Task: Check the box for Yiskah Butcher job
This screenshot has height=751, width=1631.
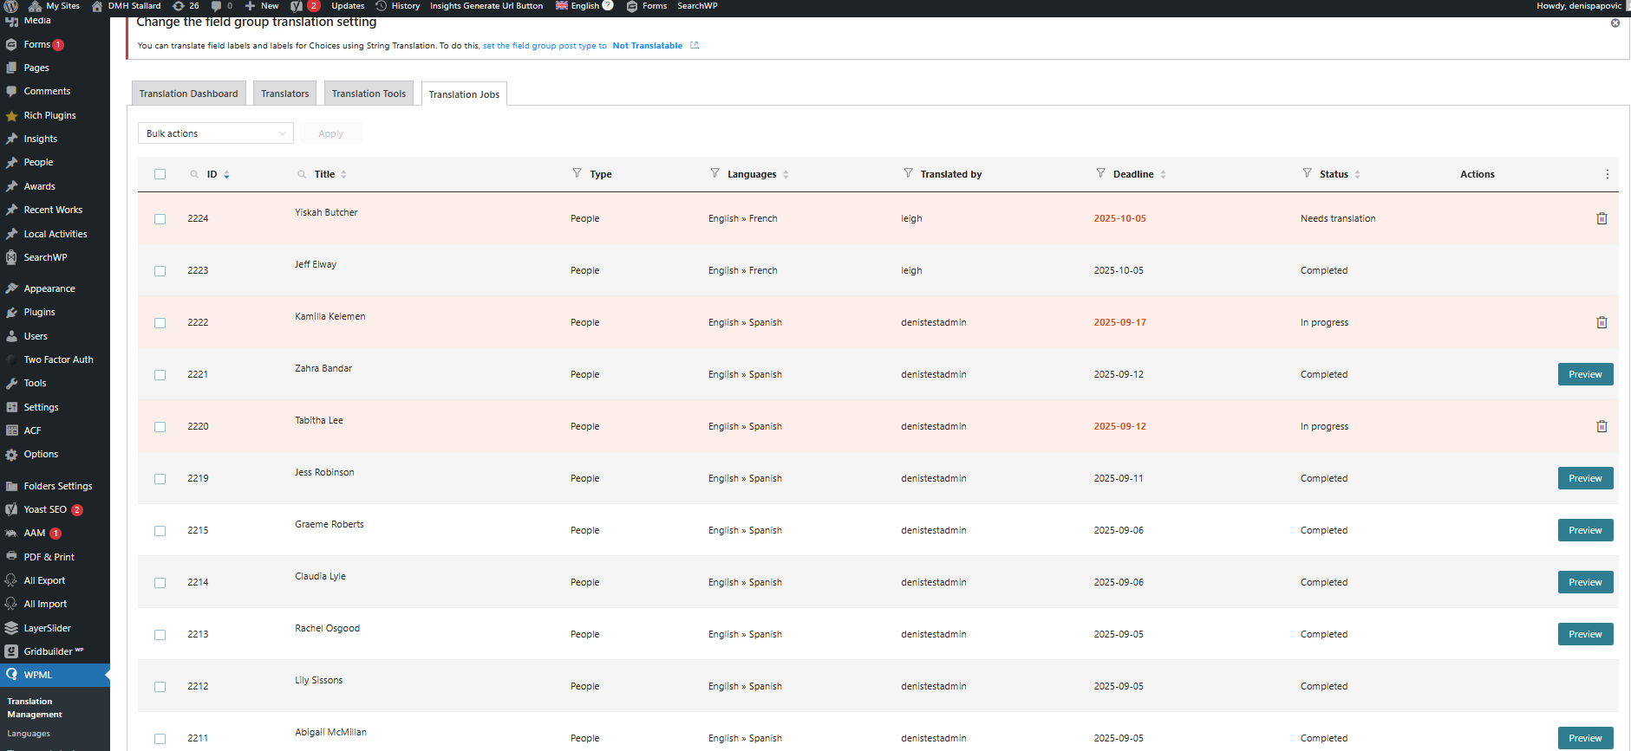Action: (x=160, y=219)
